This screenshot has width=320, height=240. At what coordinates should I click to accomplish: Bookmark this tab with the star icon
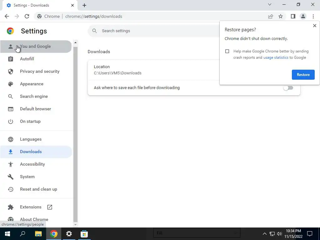click(281, 16)
